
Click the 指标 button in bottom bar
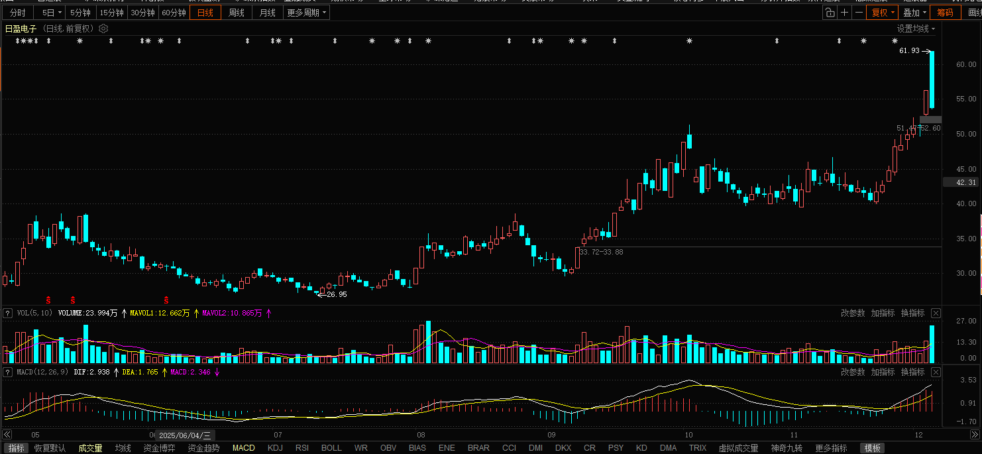[x=15, y=449]
